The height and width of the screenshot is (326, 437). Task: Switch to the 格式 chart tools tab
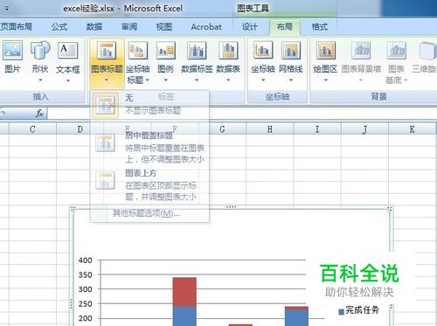[320, 27]
